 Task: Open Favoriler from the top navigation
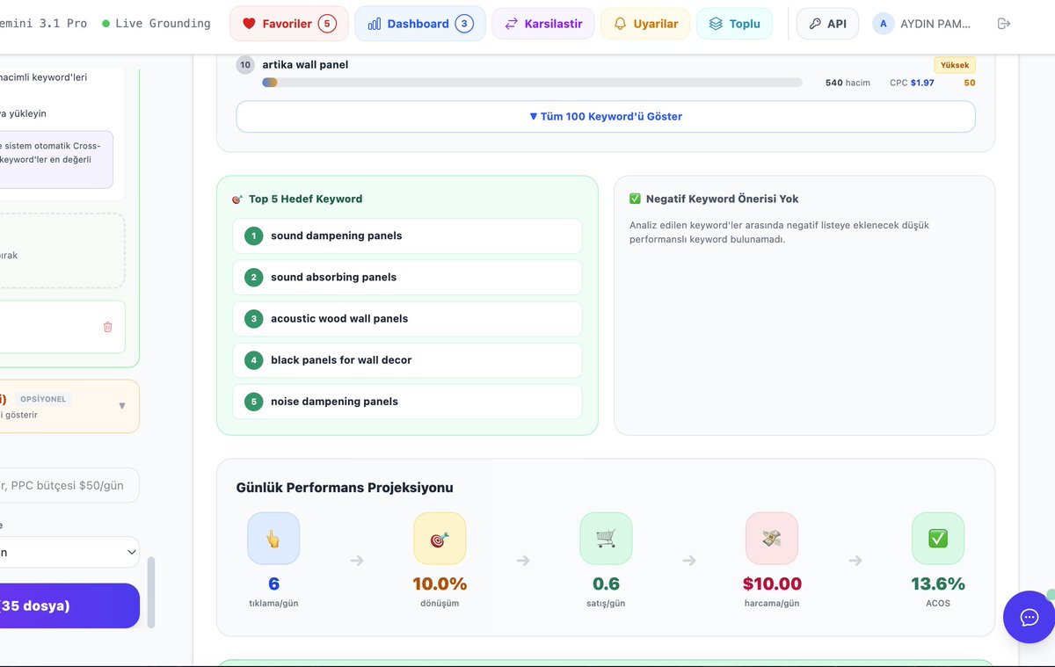point(289,24)
